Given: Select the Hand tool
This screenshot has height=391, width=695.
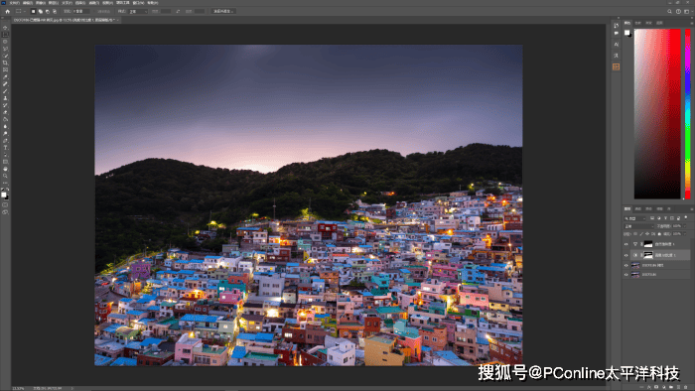Looking at the screenshot, I should coord(5,169).
